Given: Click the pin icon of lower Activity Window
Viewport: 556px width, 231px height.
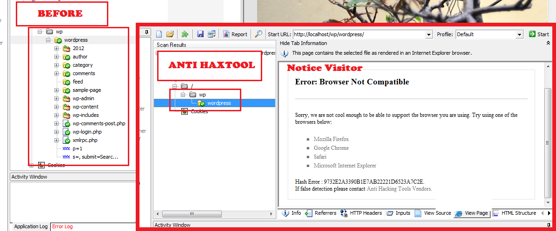Looking at the screenshot, I should coord(549,225).
